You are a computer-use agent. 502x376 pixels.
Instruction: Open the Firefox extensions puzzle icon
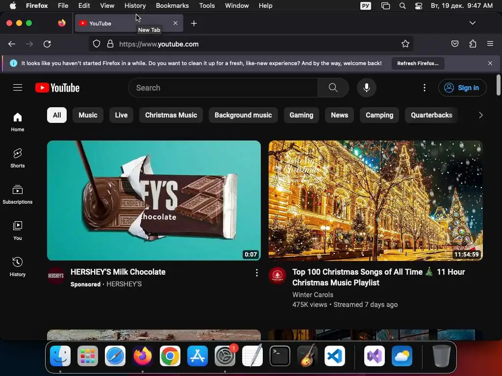pos(473,44)
